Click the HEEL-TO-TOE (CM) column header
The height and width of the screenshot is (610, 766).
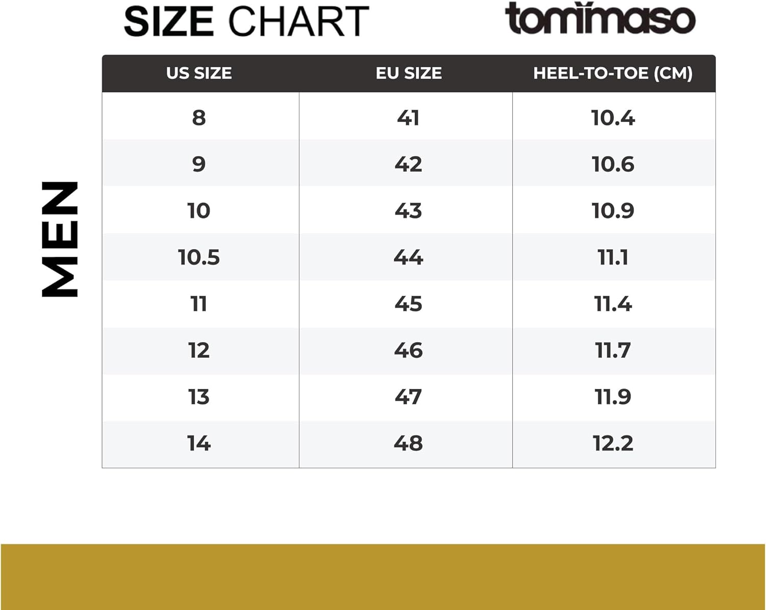click(613, 74)
